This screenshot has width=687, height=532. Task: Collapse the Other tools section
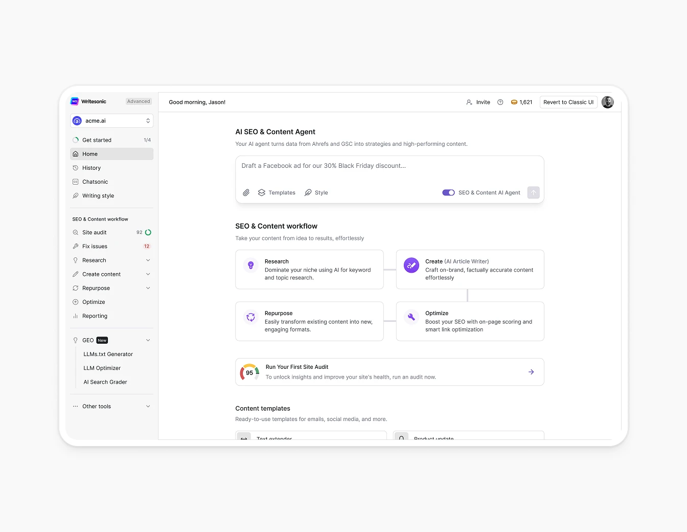(x=97, y=406)
